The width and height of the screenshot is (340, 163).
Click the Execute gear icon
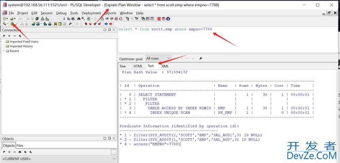point(12,24)
